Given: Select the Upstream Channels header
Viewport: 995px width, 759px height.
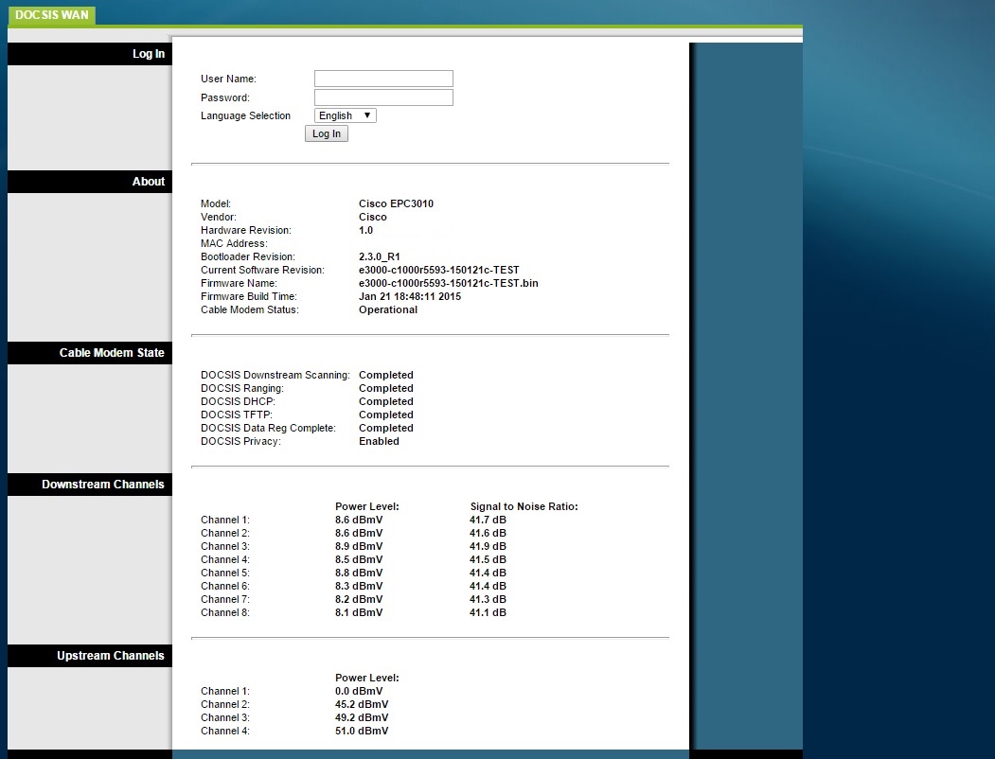Looking at the screenshot, I should tap(90, 656).
